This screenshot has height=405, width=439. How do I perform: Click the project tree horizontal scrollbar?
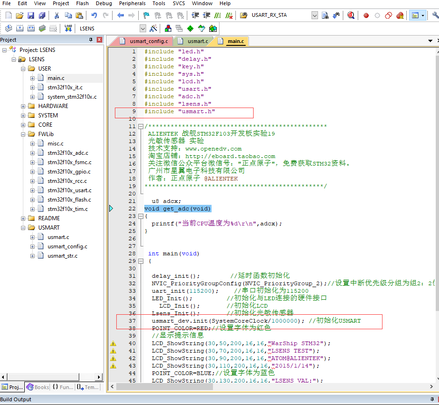click(43, 377)
